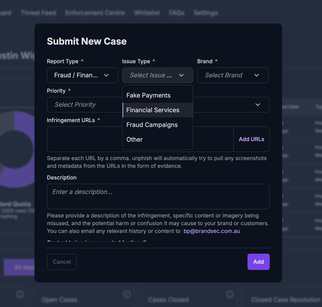
Task: Open the Report Type dropdown
Action: click(82, 75)
